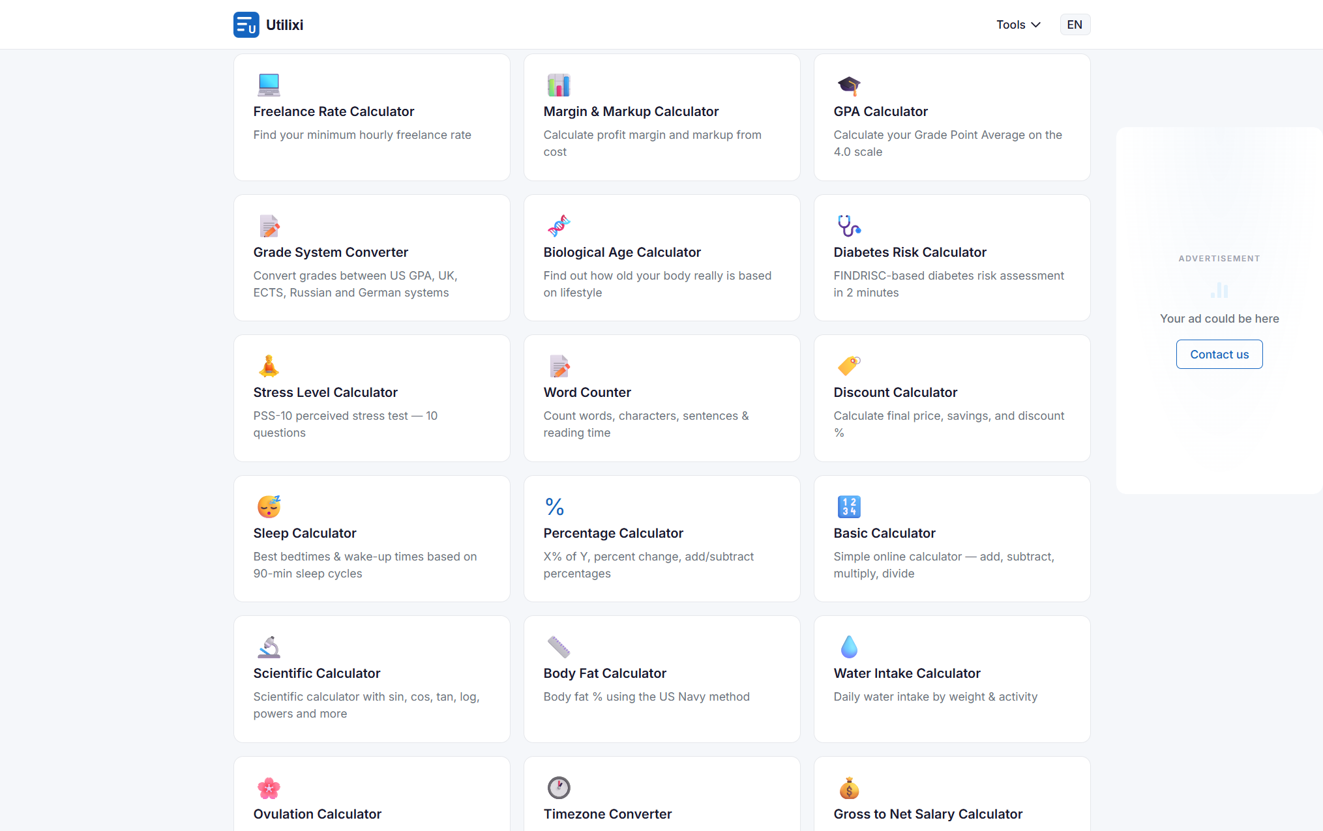Click the Margin & Markup bar chart icon

[x=559, y=85]
